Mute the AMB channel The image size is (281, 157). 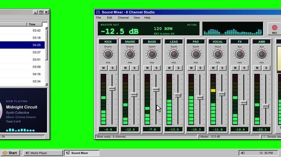click(x=257, y=68)
